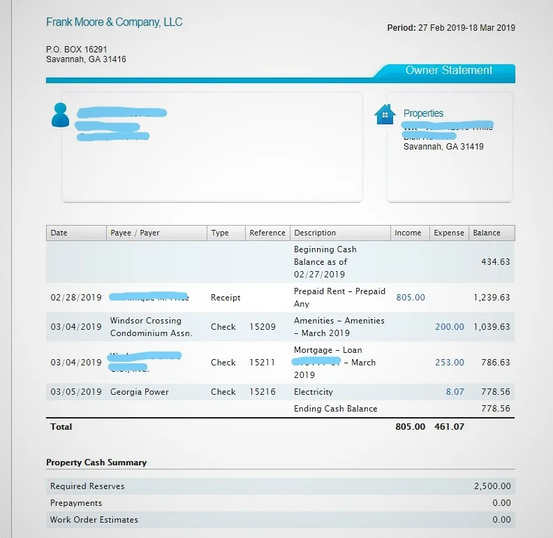This screenshot has width=553, height=538.
Task: Click check reference 15211
Action: point(262,363)
